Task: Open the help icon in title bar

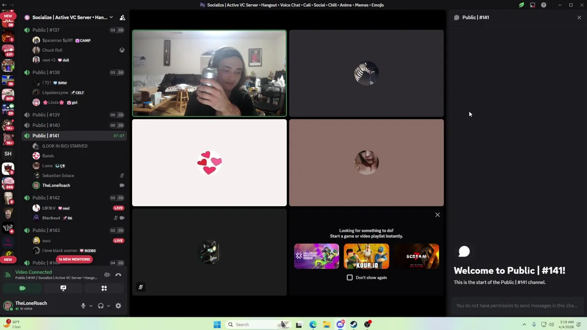Action: (x=543, y=5)
